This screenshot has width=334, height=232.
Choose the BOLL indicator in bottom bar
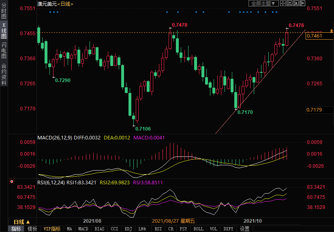tap(198, 229)
